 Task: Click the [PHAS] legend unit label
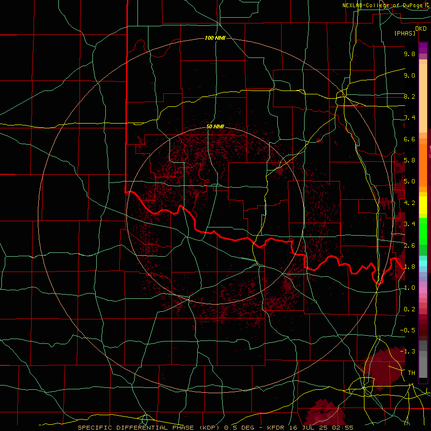[x=405, y=33]
